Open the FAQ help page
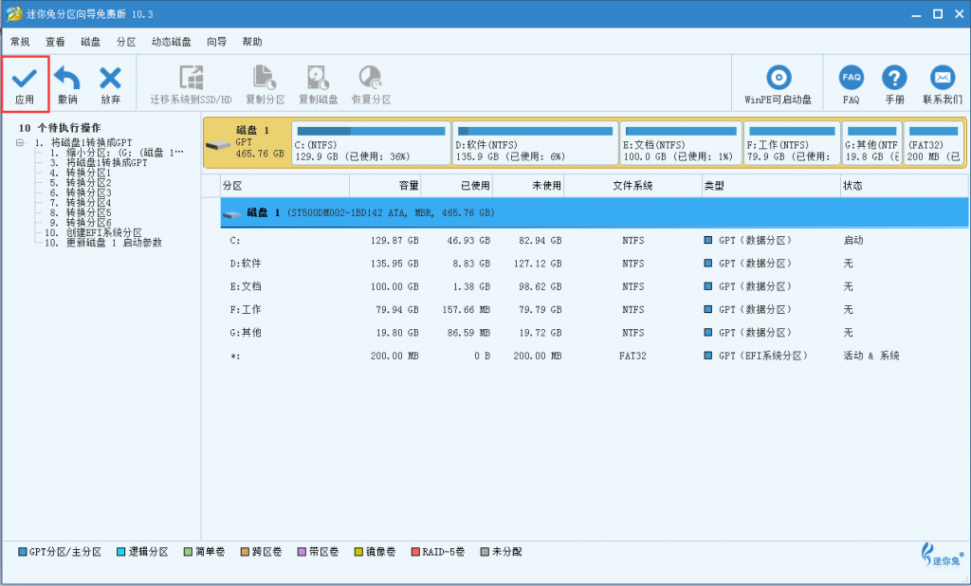The width and height of the screenshot is (971, 586). click(851, 84)
